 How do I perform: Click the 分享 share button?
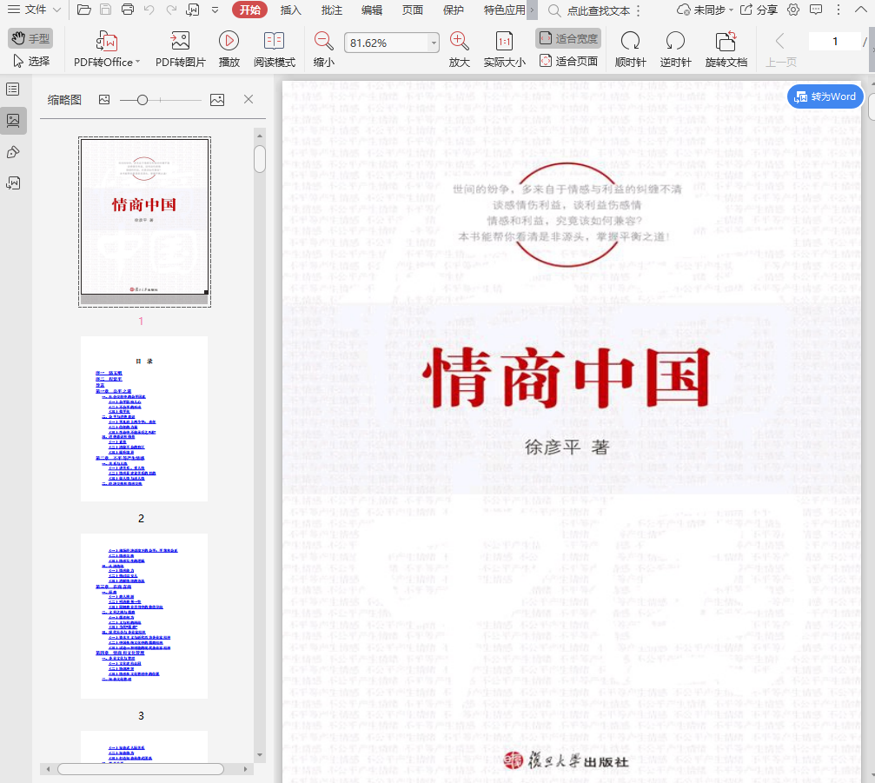tap(759, 10)
